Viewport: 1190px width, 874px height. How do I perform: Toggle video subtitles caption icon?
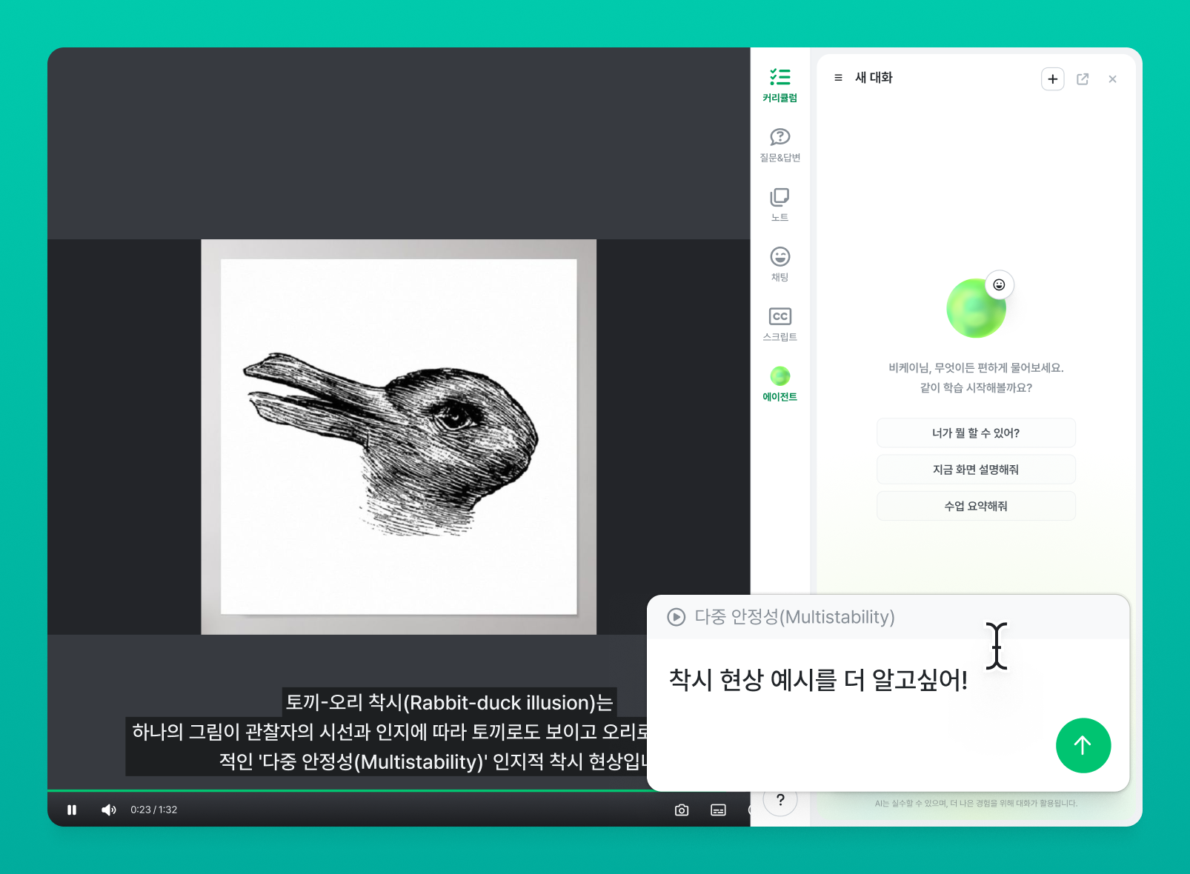(x=718, y=810)
